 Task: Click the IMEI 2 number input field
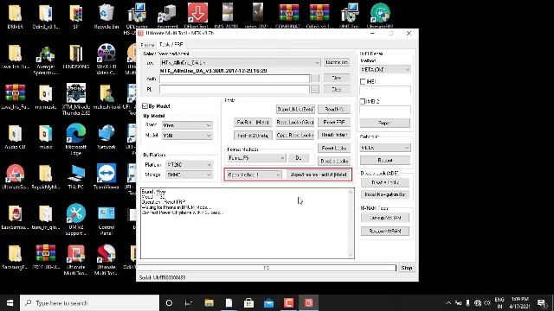coord(385,110)
